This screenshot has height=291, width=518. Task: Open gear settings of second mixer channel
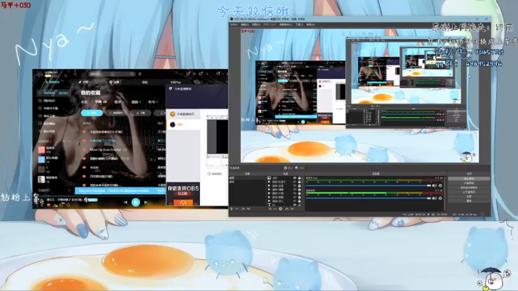tap(440, 198)
